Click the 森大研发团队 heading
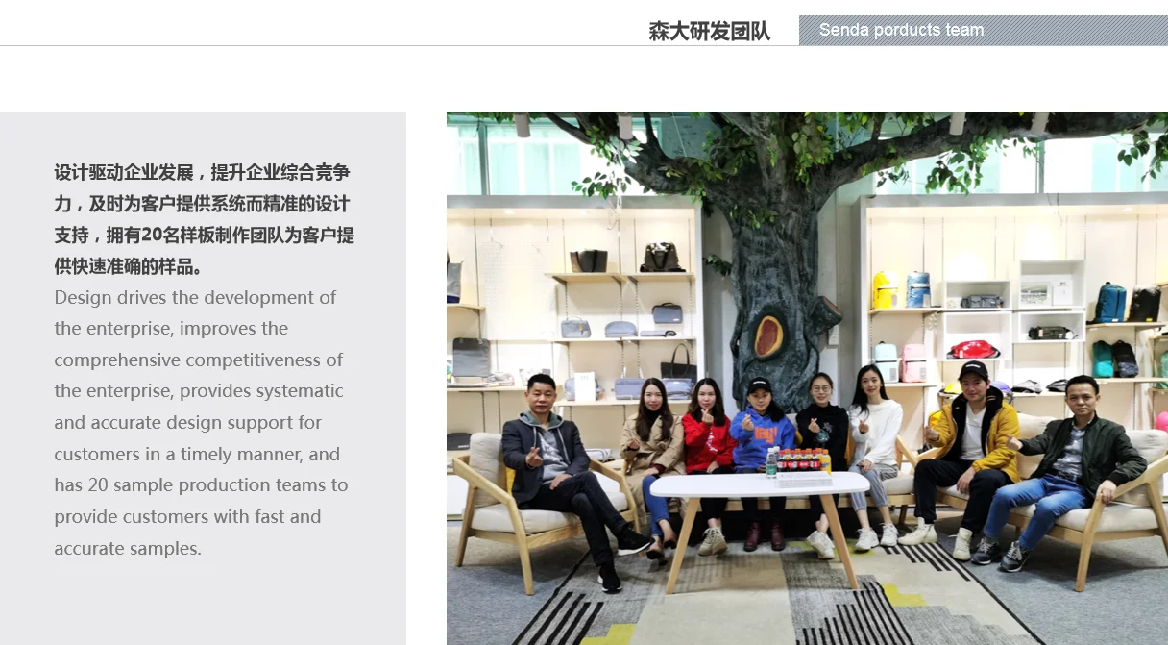 709,31
